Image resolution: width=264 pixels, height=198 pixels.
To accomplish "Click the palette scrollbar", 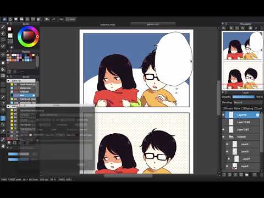I will coord(37,61).
